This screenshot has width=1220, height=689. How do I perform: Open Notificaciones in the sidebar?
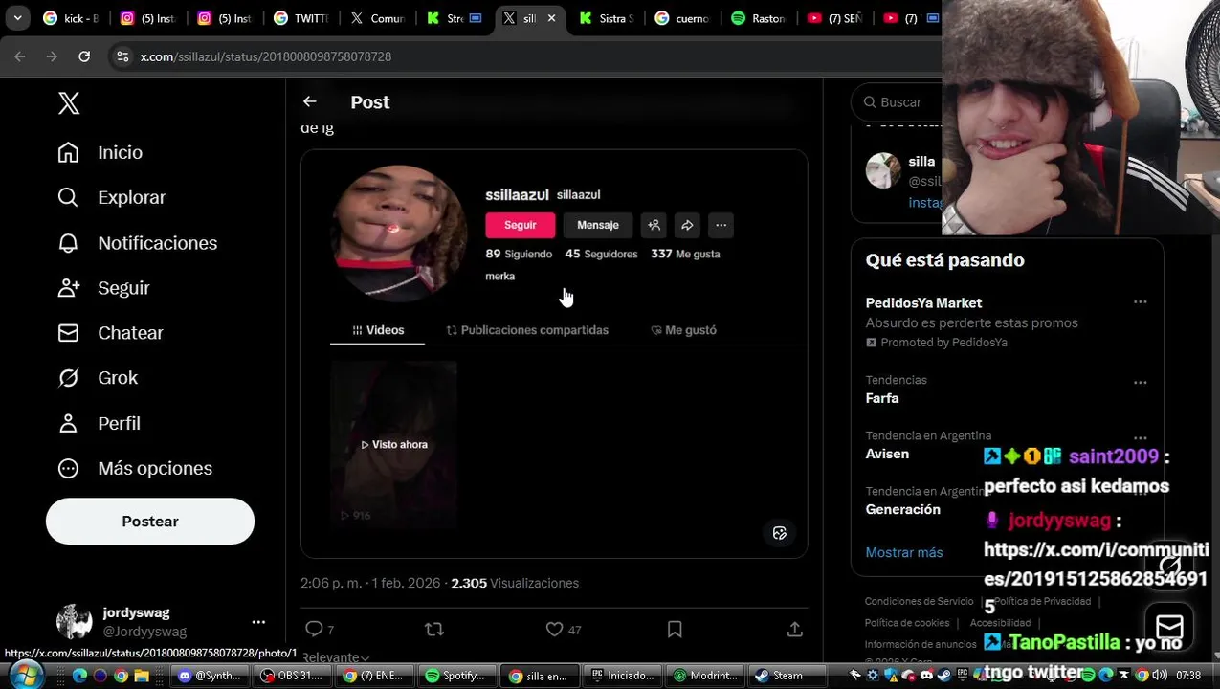[137, 243]
